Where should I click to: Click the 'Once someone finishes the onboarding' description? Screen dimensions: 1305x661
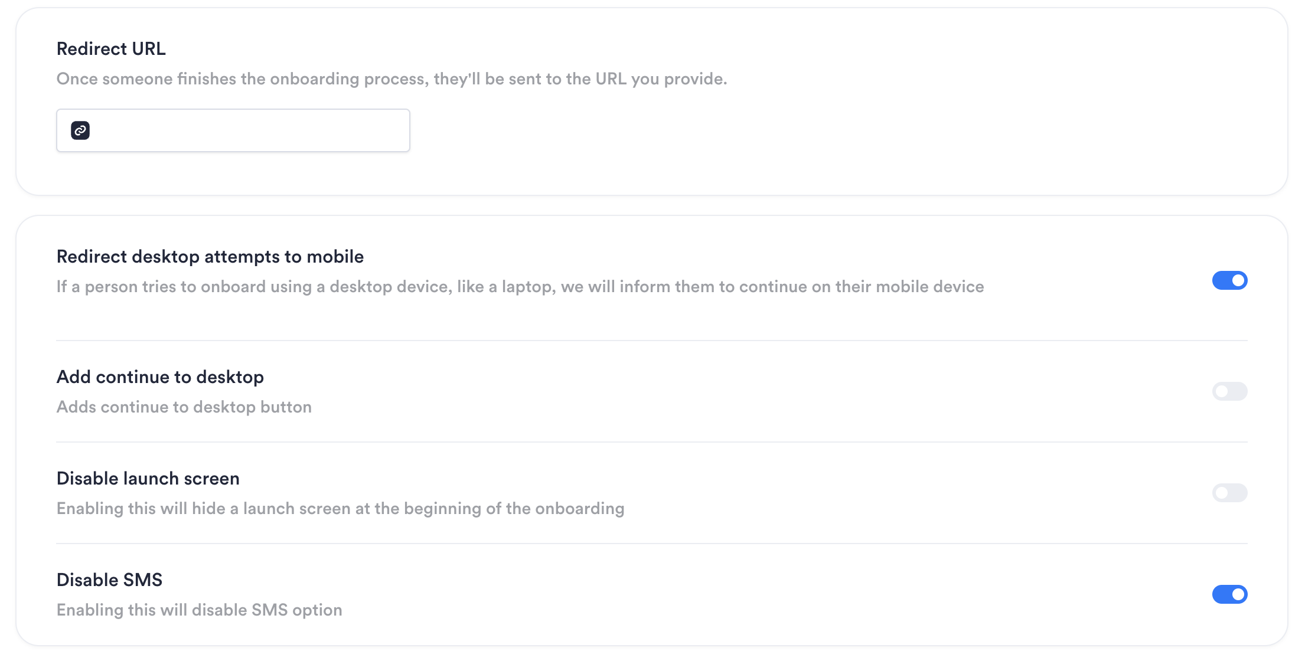coord(391,79)
